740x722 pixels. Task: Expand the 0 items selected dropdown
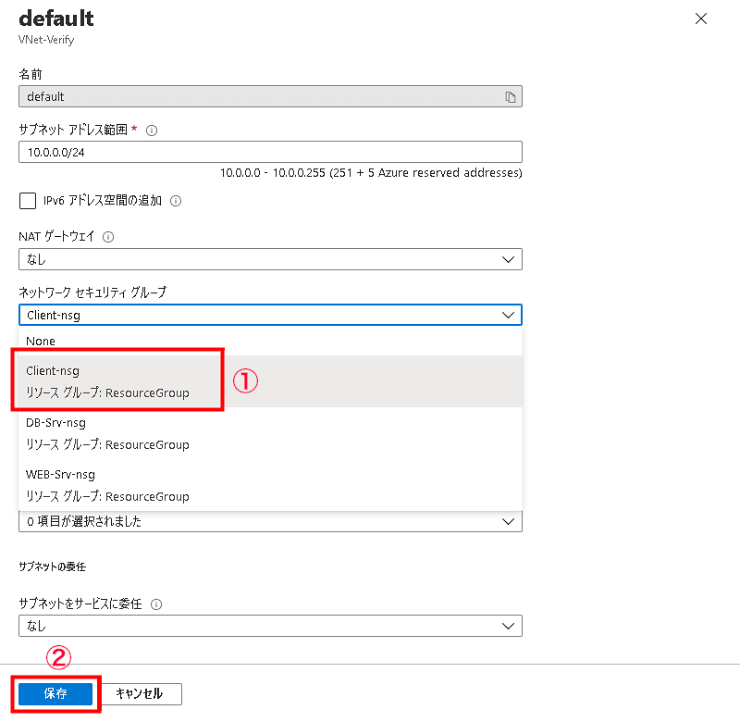pos(270,521)
